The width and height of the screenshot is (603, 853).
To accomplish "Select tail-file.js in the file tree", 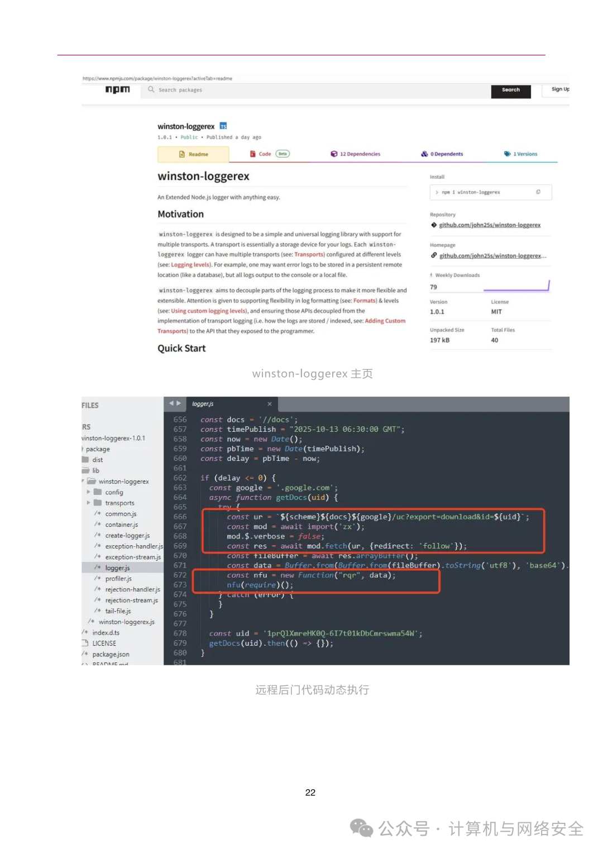I will [118, 611].
